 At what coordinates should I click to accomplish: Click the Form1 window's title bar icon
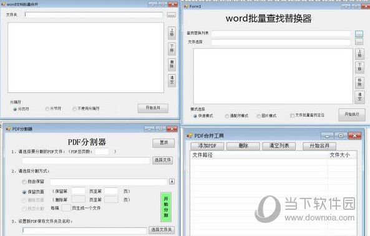coord(187,6)
